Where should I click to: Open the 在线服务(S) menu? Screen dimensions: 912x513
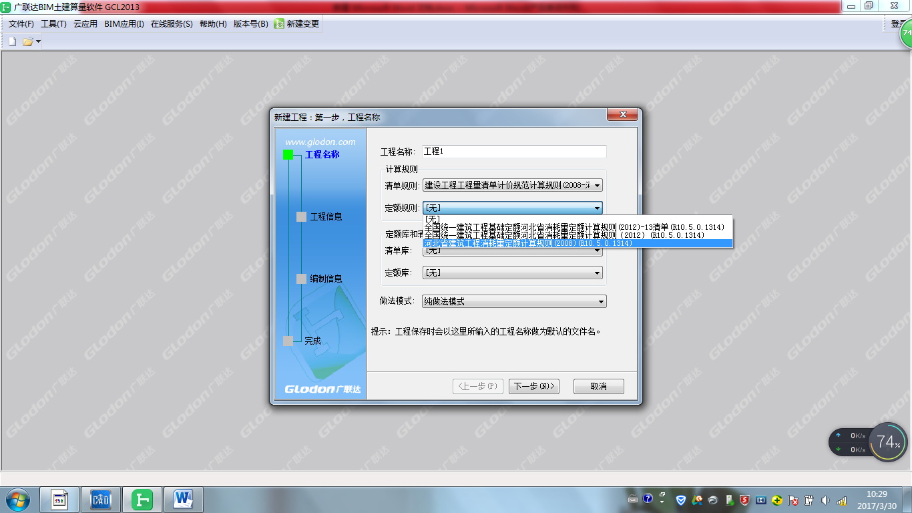click(x=172, y=23)
